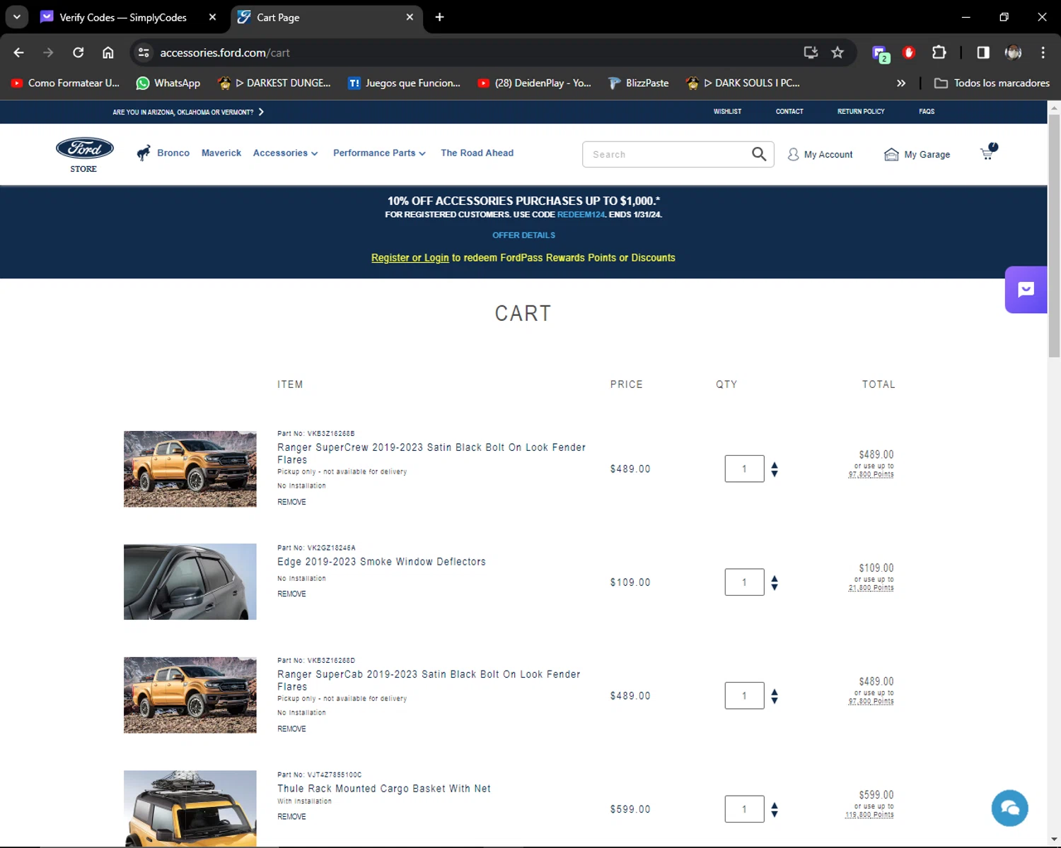Viewport: 1061px width, 848px height.
Task: Open the Maverick nav link
Action: click(x=221, y=153)
